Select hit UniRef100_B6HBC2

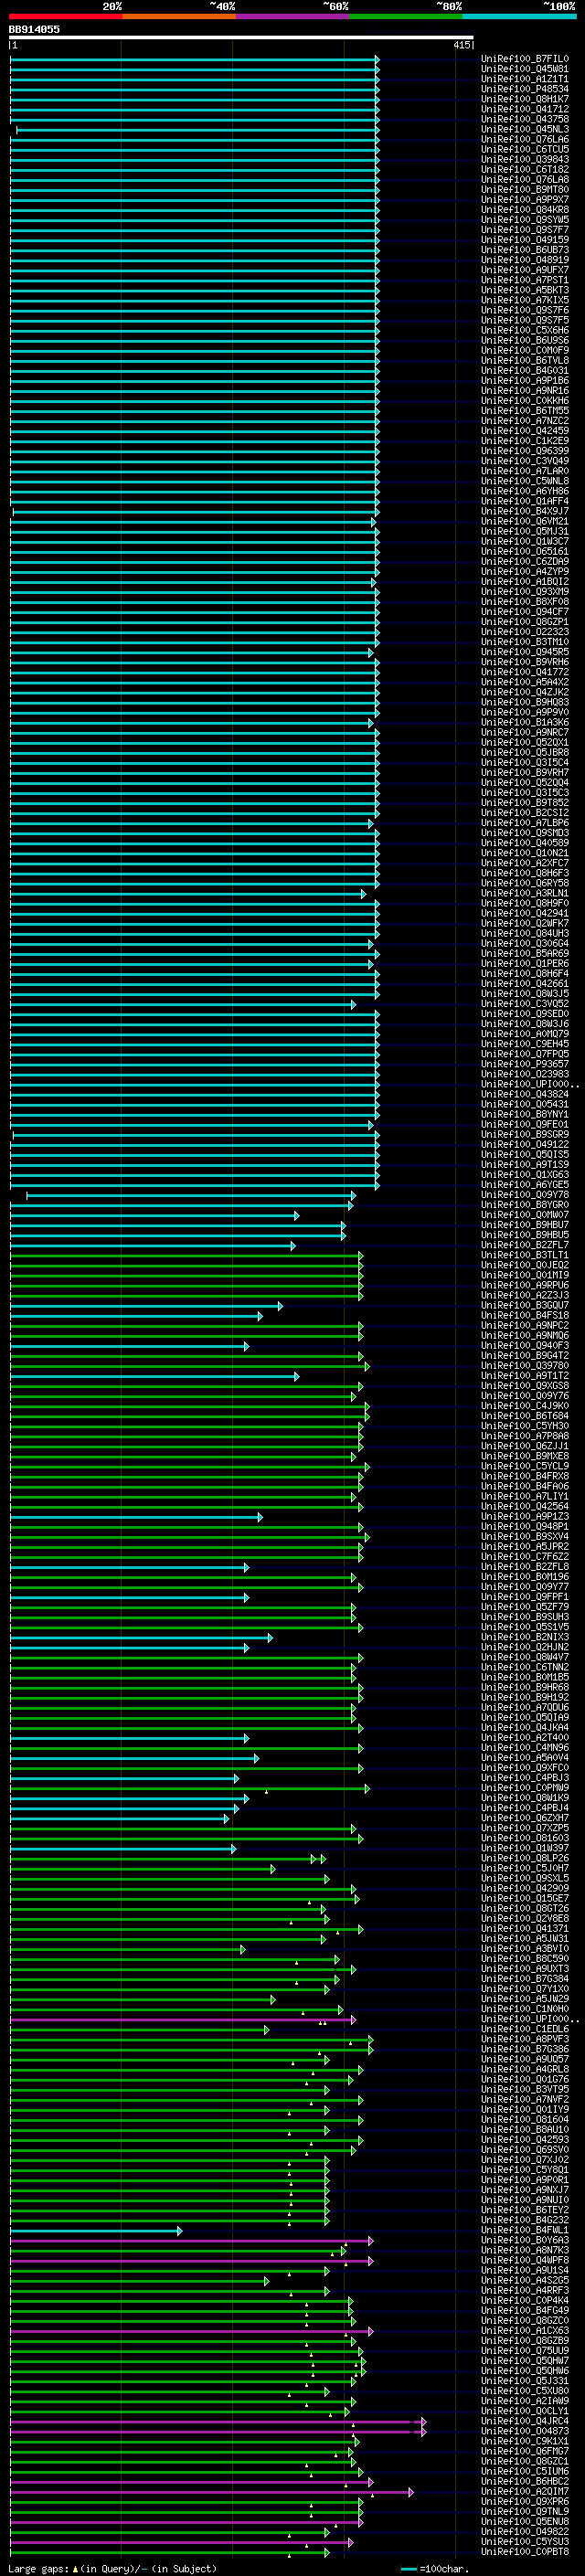pyautogui.click(x=524, y=2482)
